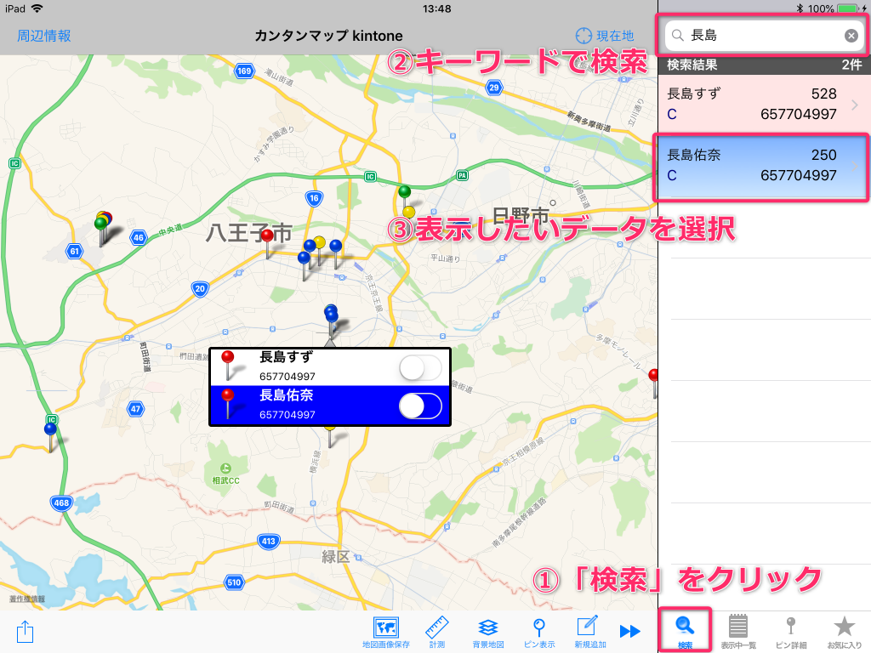Open the 背景地図 background map layers icon
This screenshot has height=653, width=871.
coord(487,627)
